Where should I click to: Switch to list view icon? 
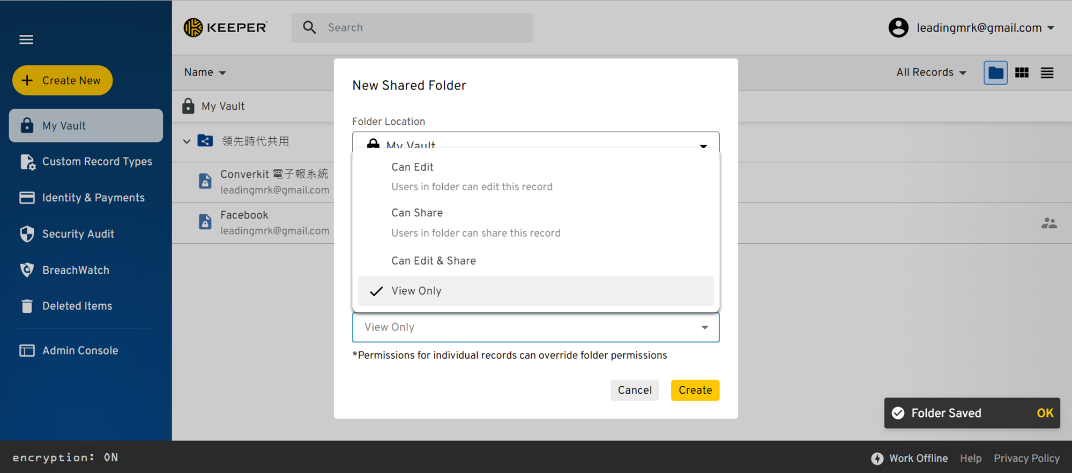(x=1047, y=73)
